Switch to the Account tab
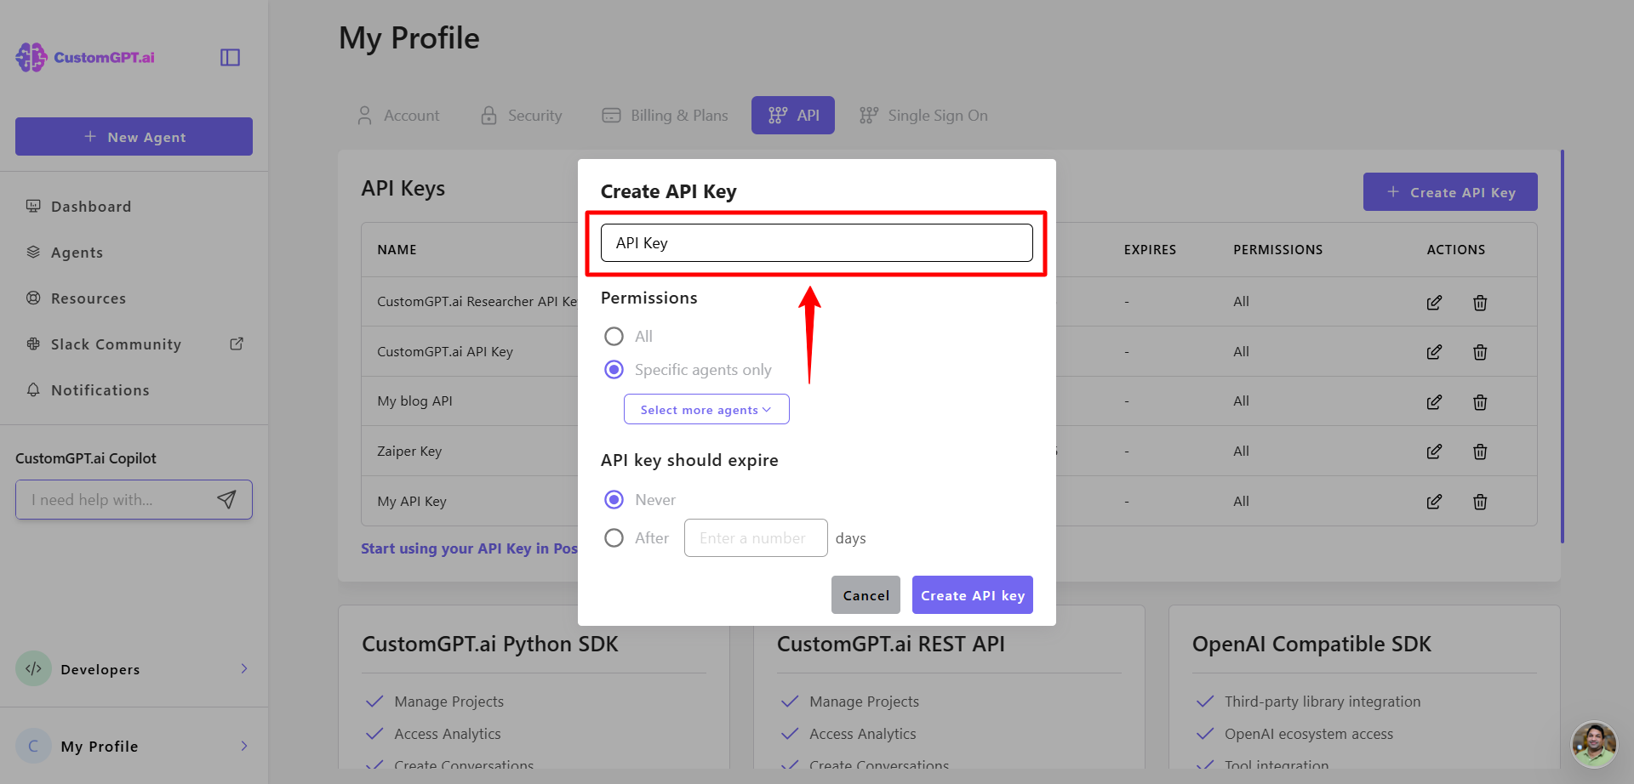1634x784 pixels. (x=398, y=115)
